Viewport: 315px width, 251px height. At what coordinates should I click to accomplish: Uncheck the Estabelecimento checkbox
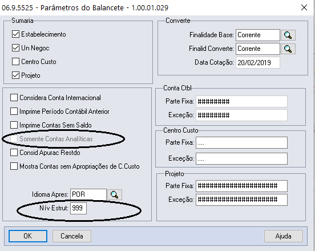pyautogui.click(x=15, y=34)
